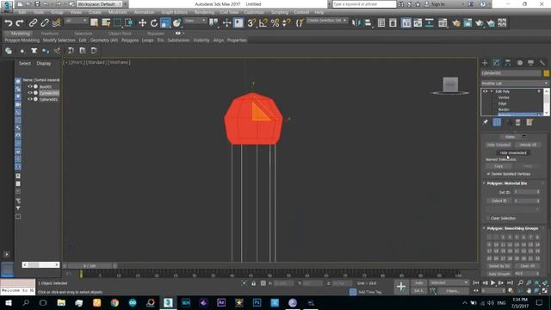Activate the Select and Rotate tool
The image size is (551, 310).
154,23
